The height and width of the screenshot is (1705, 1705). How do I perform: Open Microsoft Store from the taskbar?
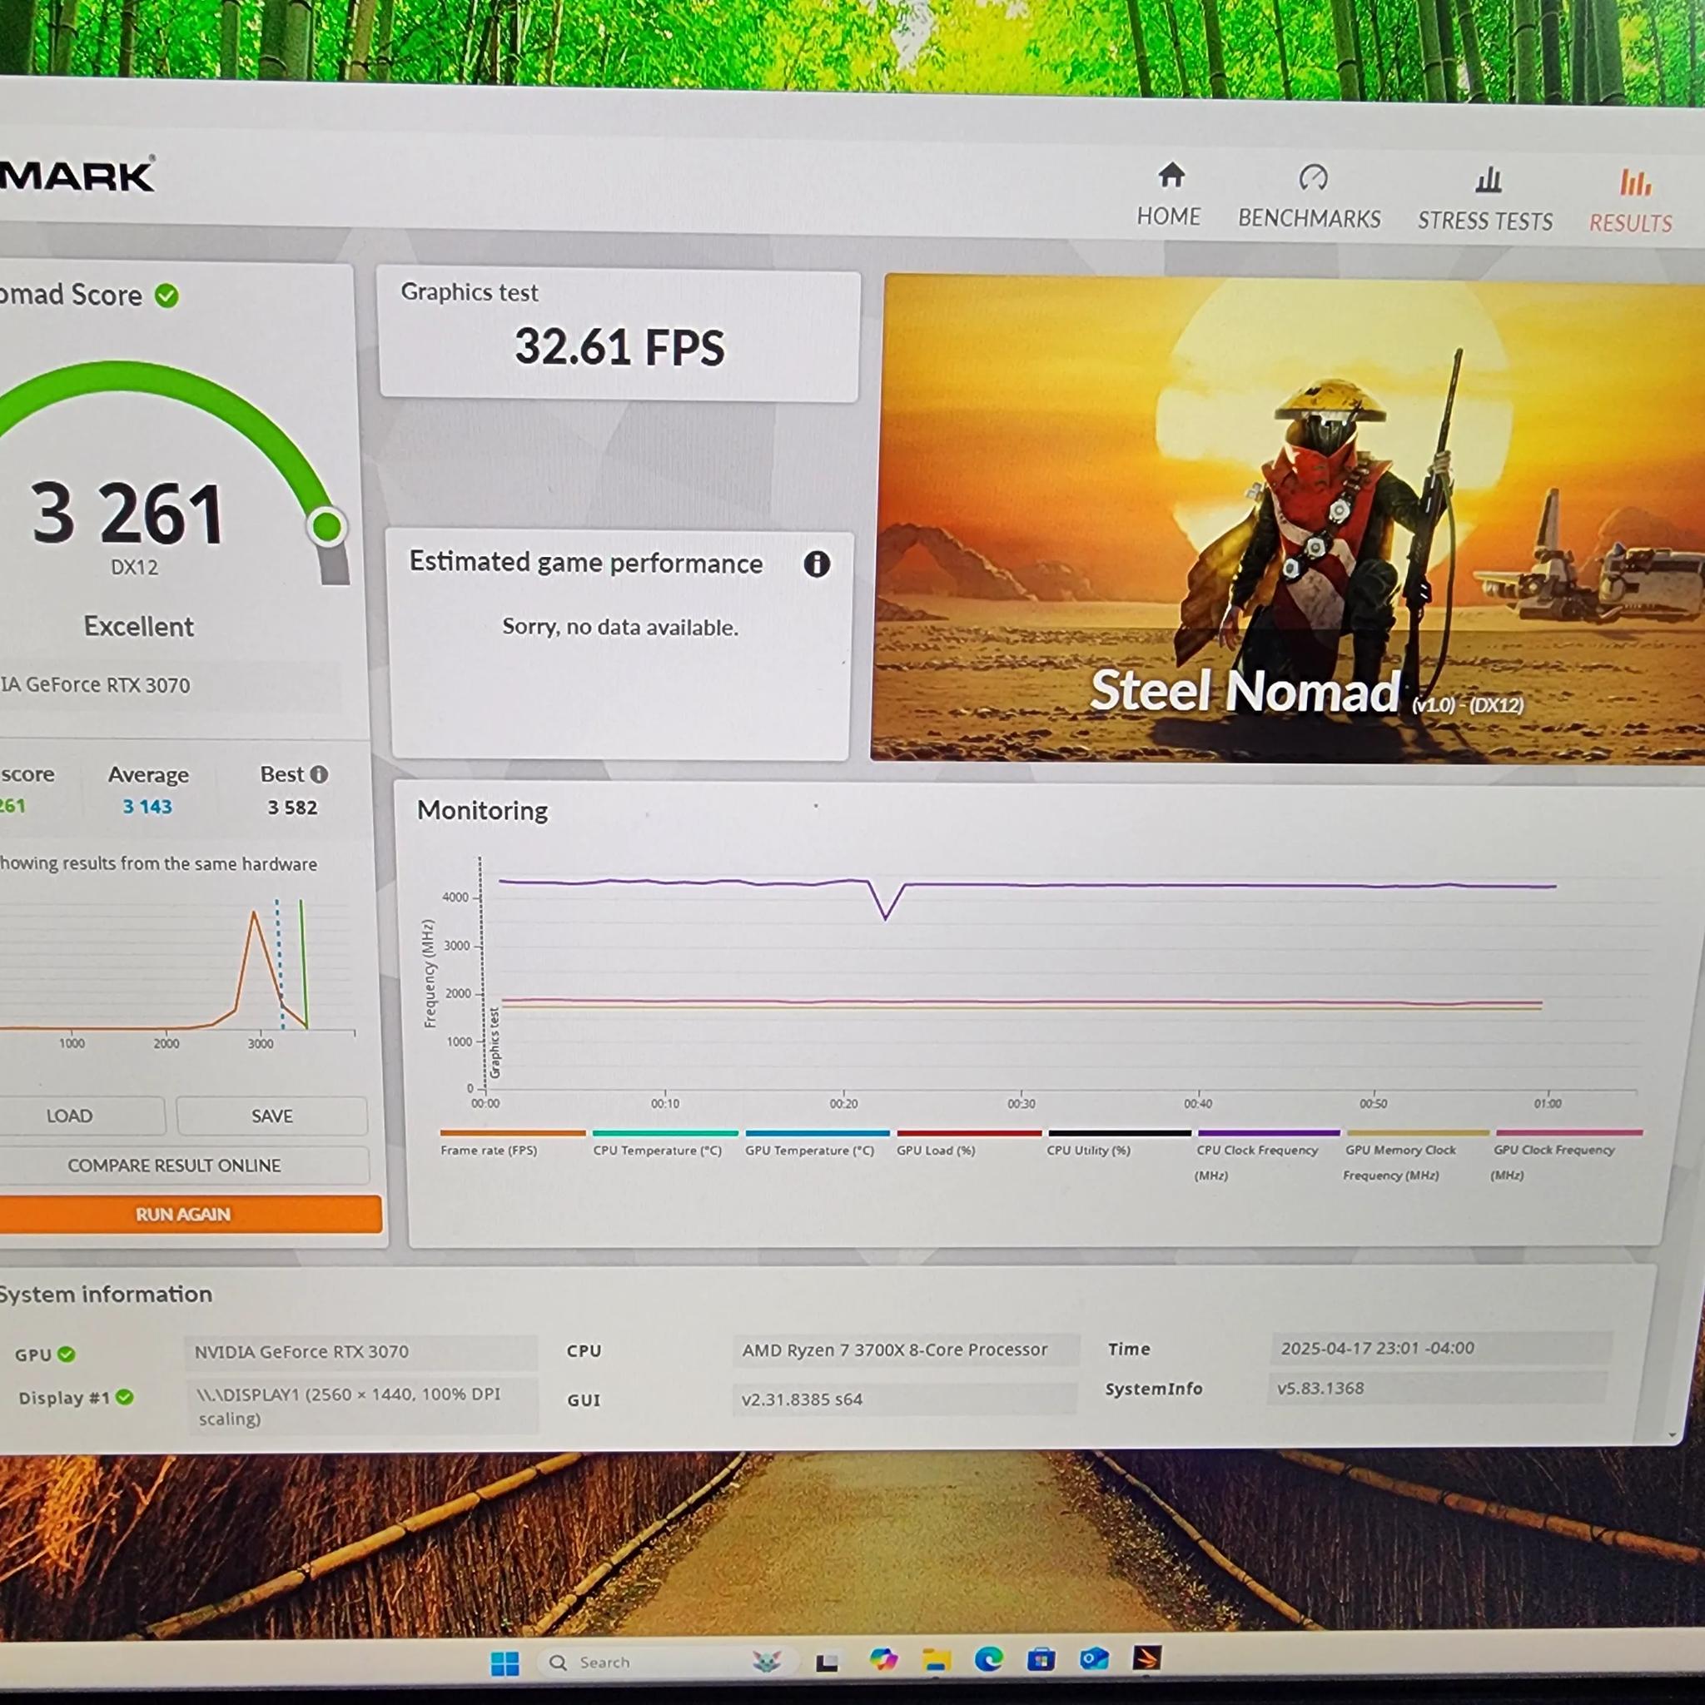pyautogui.click(x=1041, y=1659)
